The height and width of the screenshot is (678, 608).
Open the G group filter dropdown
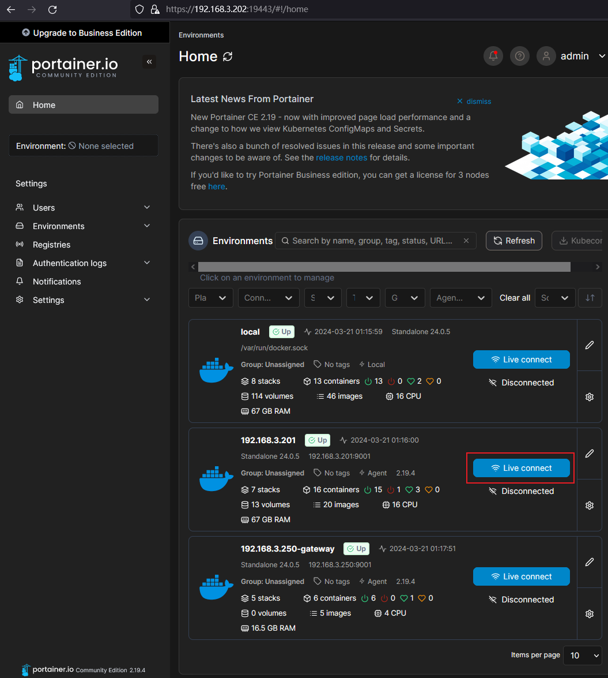point(405,298)
